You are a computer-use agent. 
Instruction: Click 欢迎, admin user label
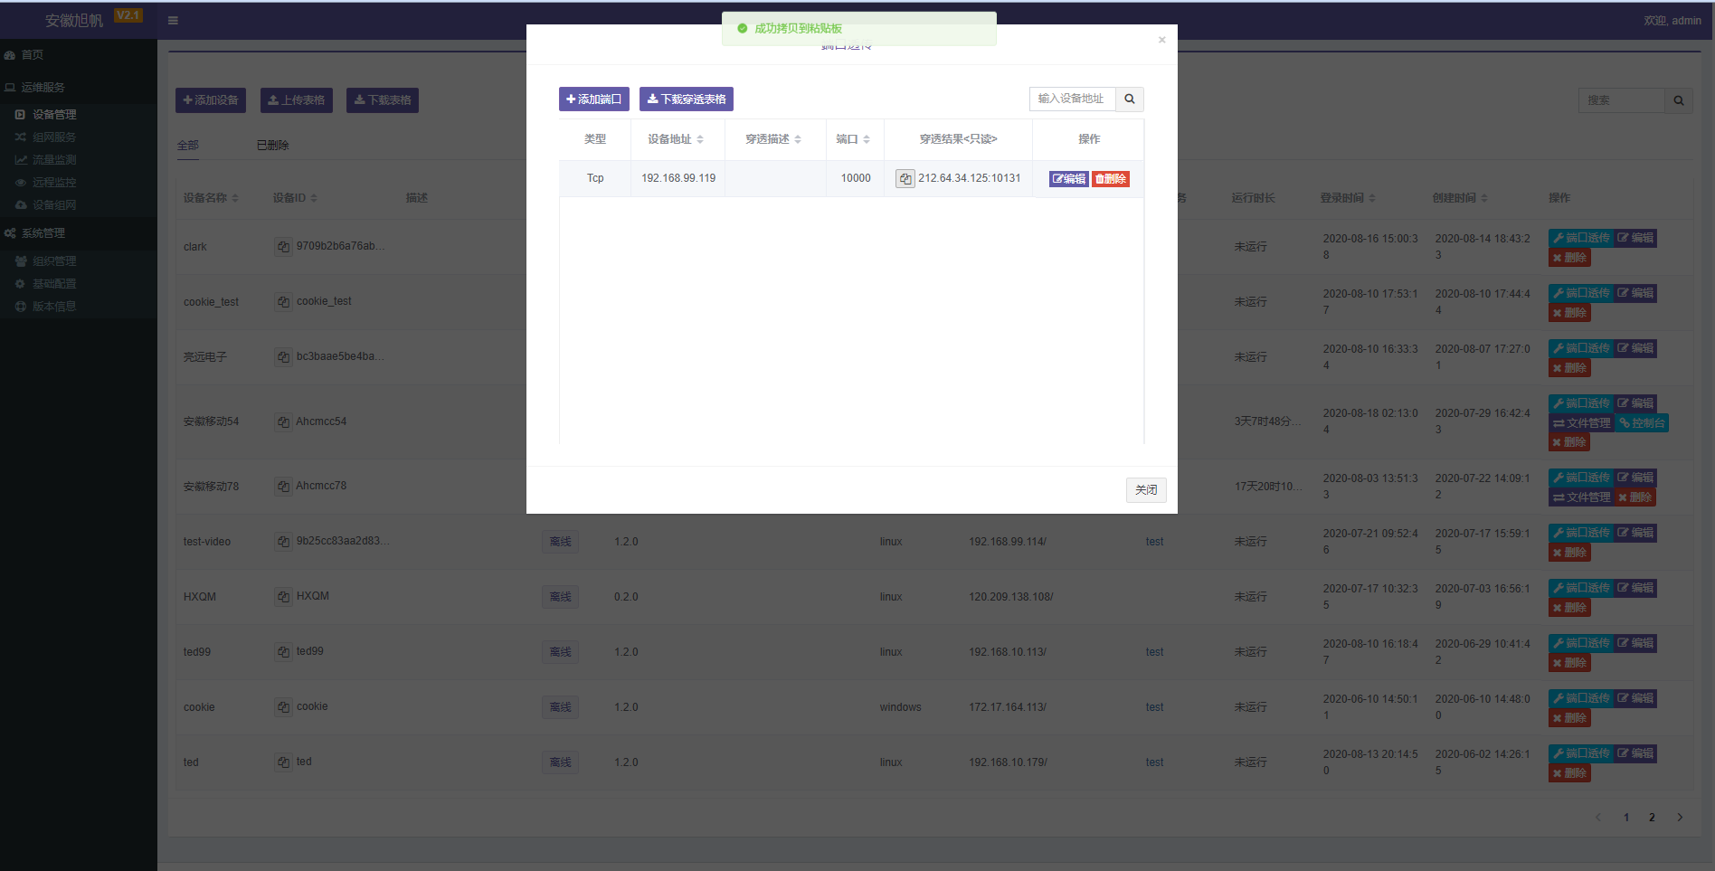coord(1672,20)
